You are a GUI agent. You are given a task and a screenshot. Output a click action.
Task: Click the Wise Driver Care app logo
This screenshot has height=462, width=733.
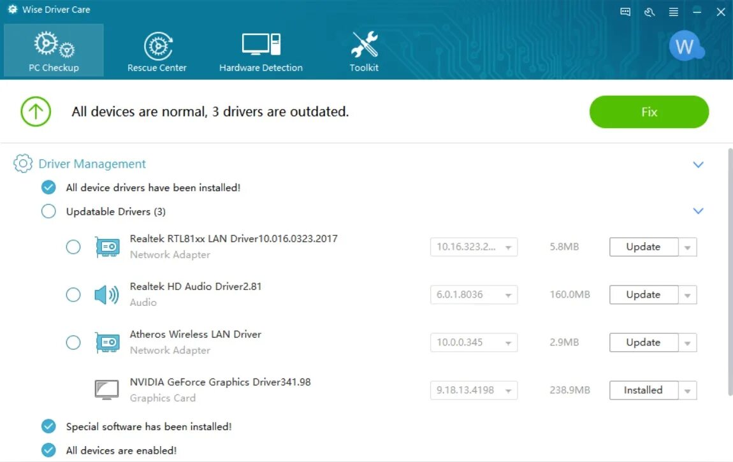coord(13,10)
